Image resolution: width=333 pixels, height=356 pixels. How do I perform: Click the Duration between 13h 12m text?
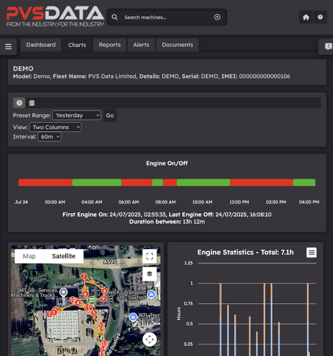[x=167, y=222]
